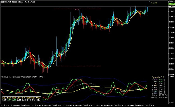Click the CAD header in currency strength table
Viewport: 175px width, 107px height.
tap(14, 98)
